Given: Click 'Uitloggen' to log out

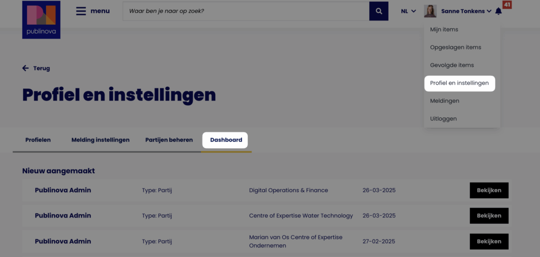Looking at the screenshot, I should pyautogui.click(x=443, y=118).
